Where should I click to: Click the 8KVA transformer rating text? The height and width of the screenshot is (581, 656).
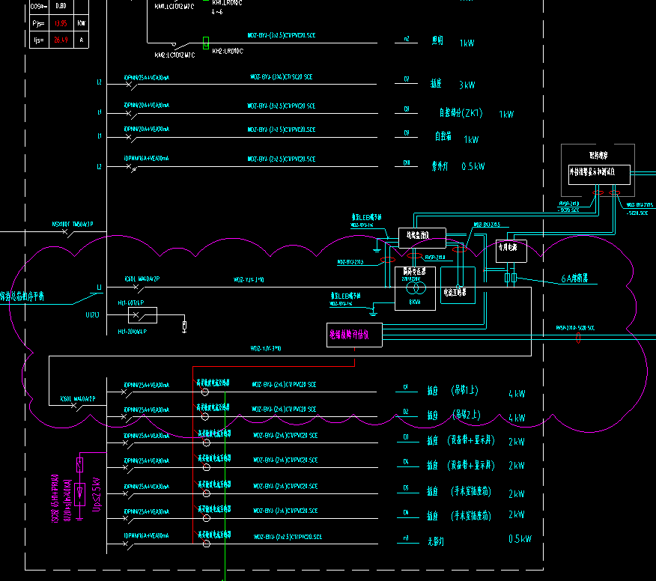pyautogui.click(x=415, y=302)
